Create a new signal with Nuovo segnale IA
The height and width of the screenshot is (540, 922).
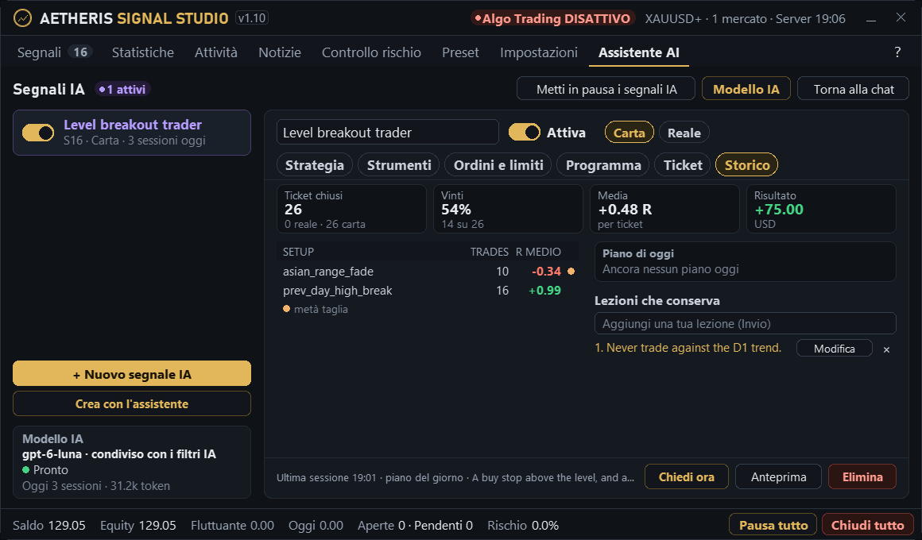point(132,374)
